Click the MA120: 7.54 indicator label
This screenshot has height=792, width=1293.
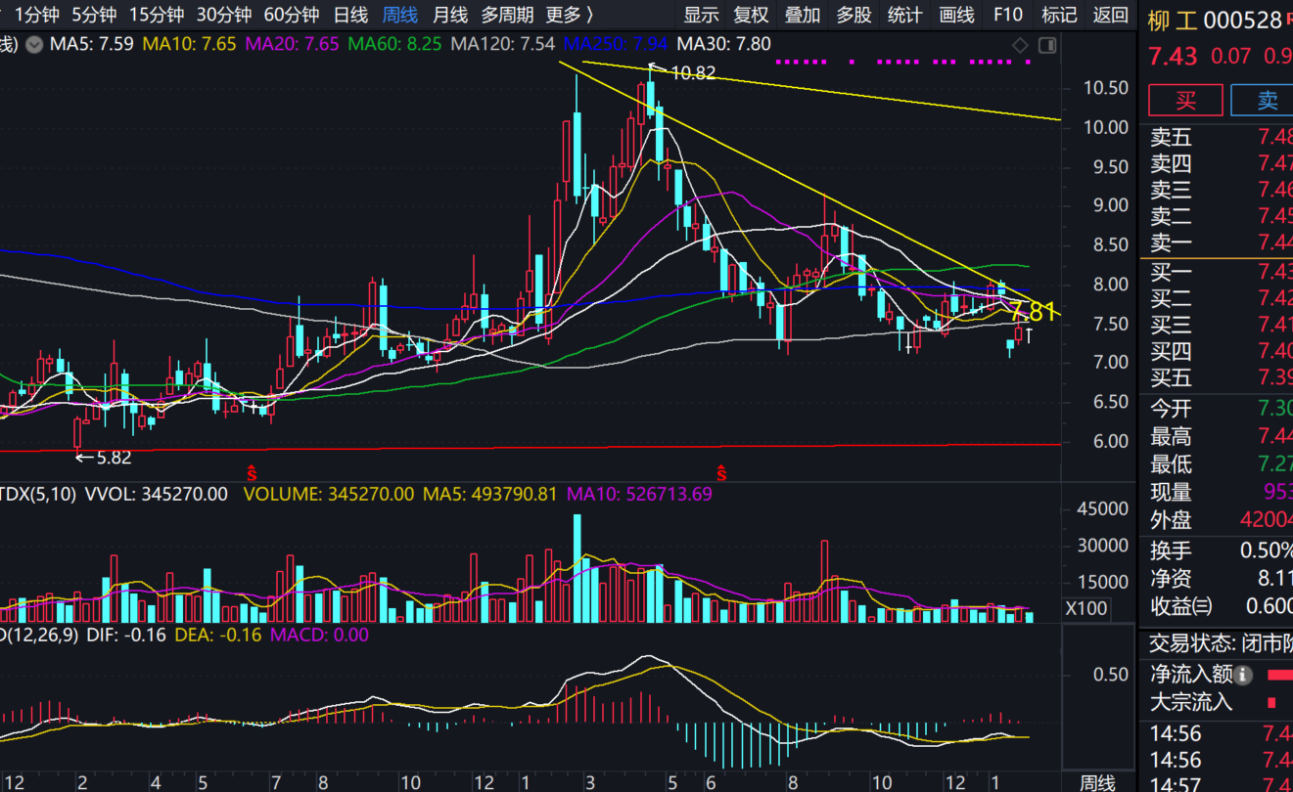[502, 44]
